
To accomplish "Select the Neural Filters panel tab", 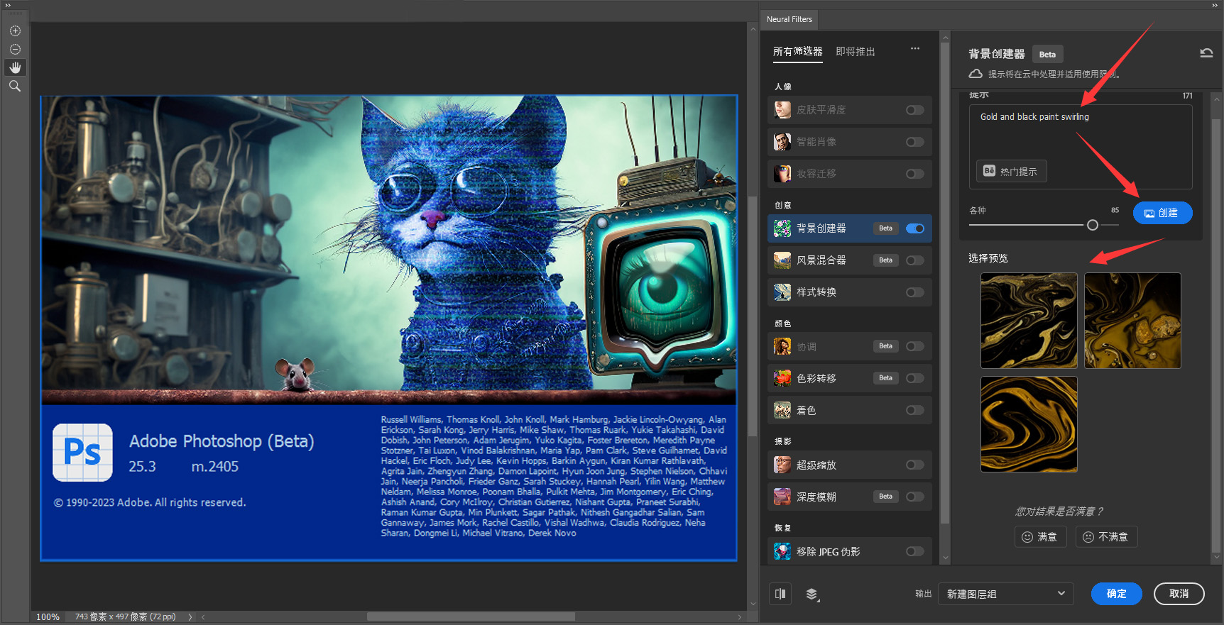I will coord(789,19).
